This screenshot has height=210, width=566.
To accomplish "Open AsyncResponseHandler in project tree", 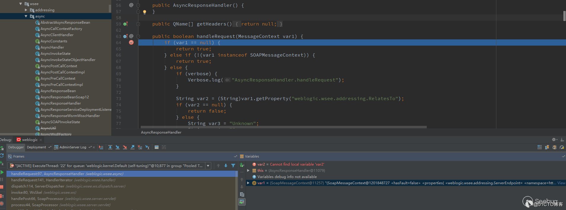I will coord(61,103).
